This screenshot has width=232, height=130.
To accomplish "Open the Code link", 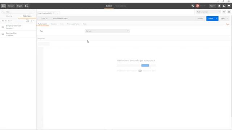I will click(x=228, y=24).
